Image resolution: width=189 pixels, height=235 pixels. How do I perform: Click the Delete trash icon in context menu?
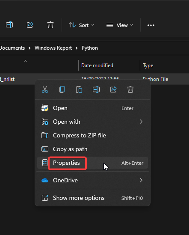(130, 89)
